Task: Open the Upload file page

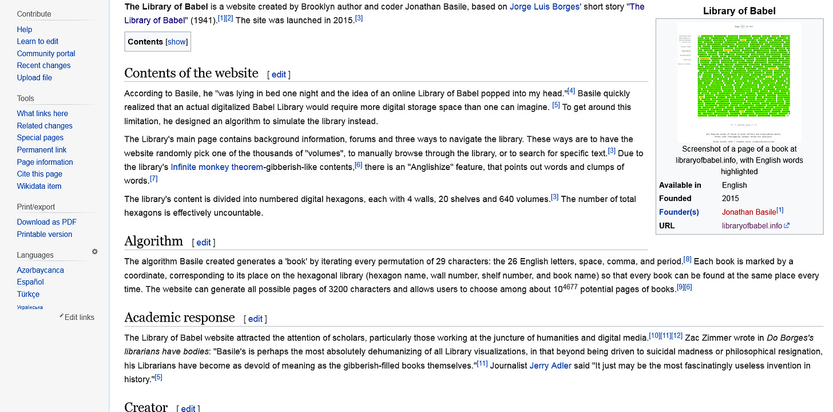Action: click(34, 78)
